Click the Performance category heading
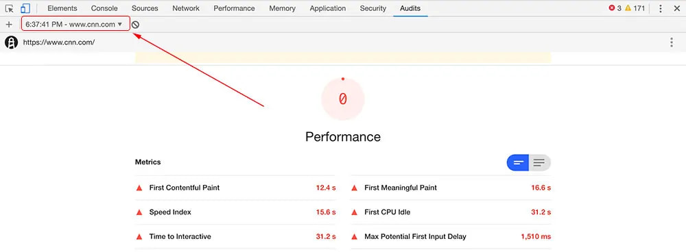 343,137
